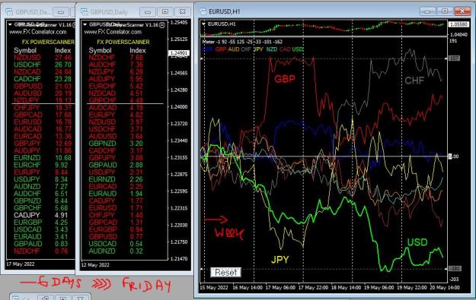Screen dimensions: 476x300
Task: Click the CHF currency label in the meter legend
Action: [246, 49]
